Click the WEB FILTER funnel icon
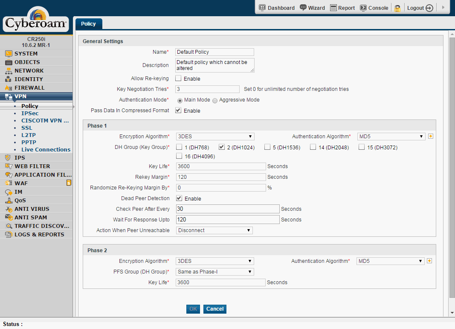Image resolution: width=455 pixels, height=329 pixels. click(9, 166)
